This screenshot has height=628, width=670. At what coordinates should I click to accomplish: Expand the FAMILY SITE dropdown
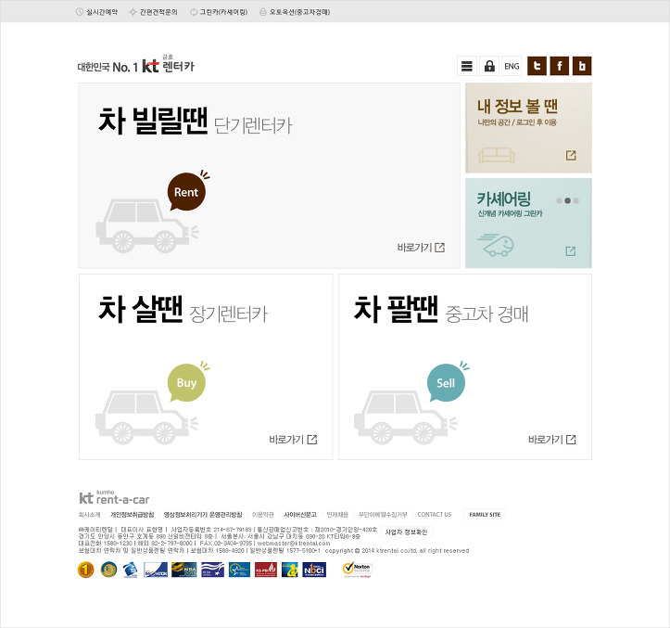click(485, 515)
